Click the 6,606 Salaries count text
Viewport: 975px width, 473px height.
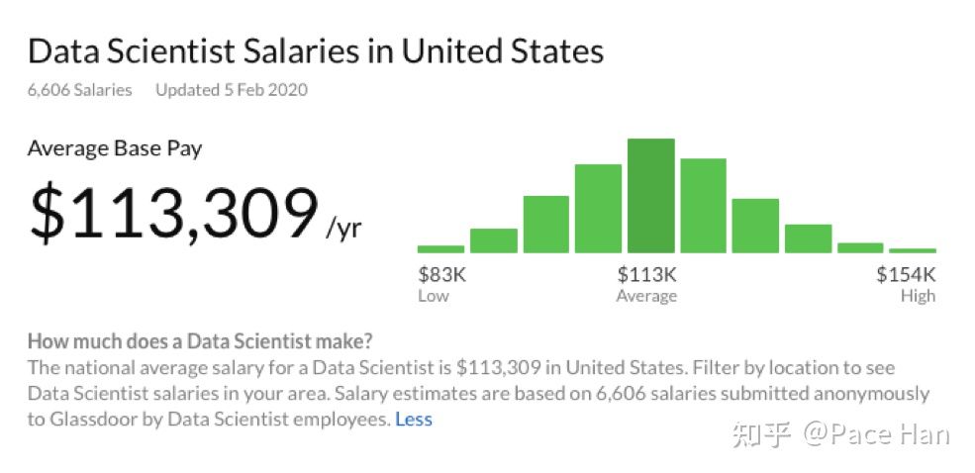[79, 90]
